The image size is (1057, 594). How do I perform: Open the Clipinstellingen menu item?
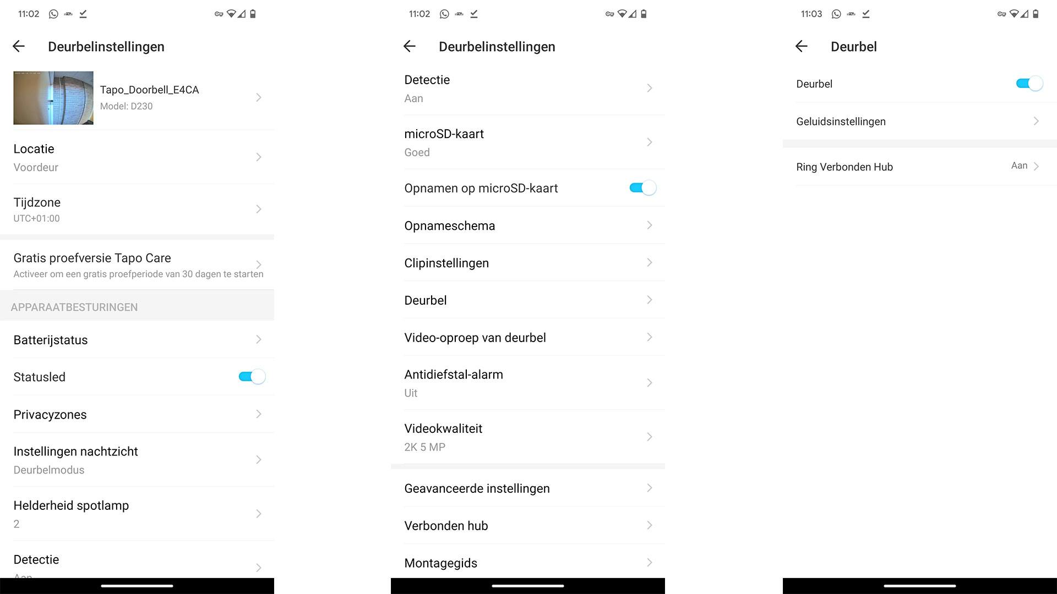(x=527, y=263)
